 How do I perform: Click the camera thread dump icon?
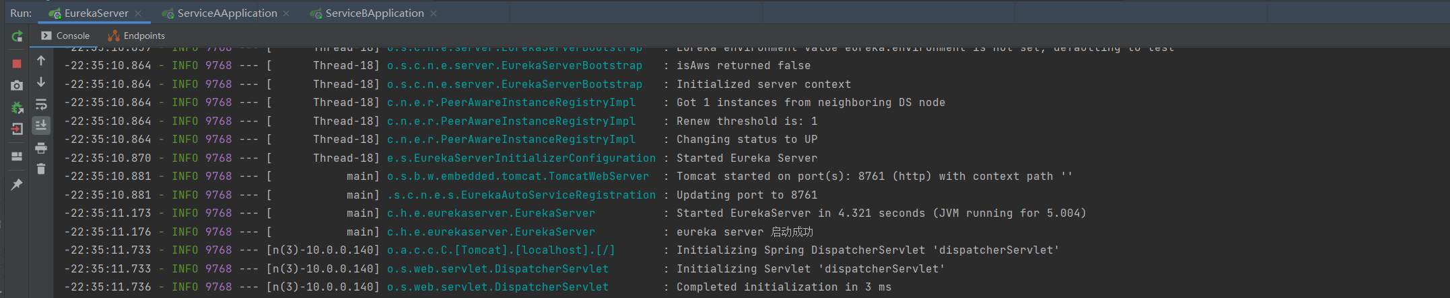[x=17, y=85]
